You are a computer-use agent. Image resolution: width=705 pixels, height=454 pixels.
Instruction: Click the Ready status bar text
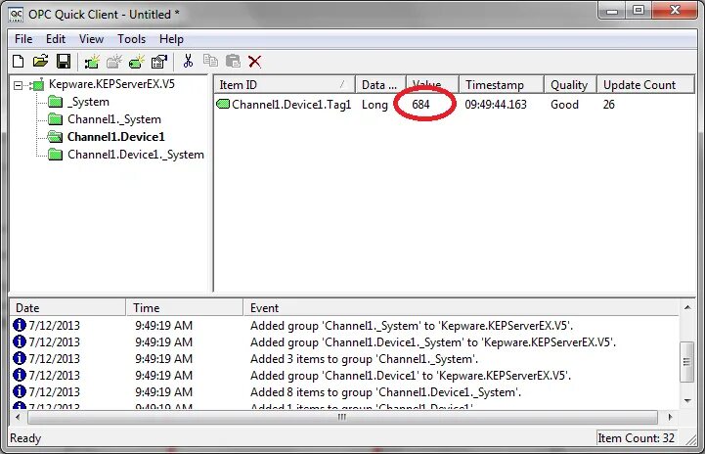25,437
